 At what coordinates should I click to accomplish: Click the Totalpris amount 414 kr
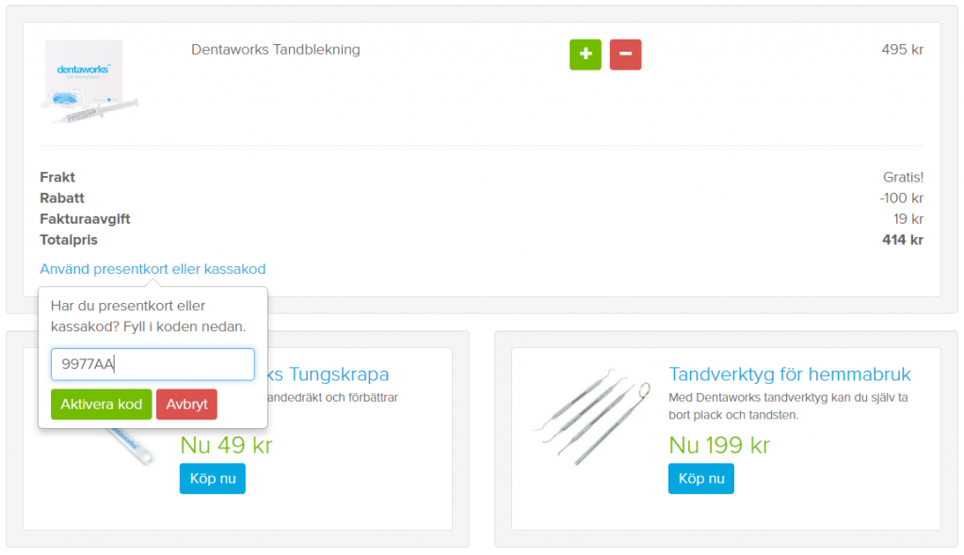click(901, 240)
